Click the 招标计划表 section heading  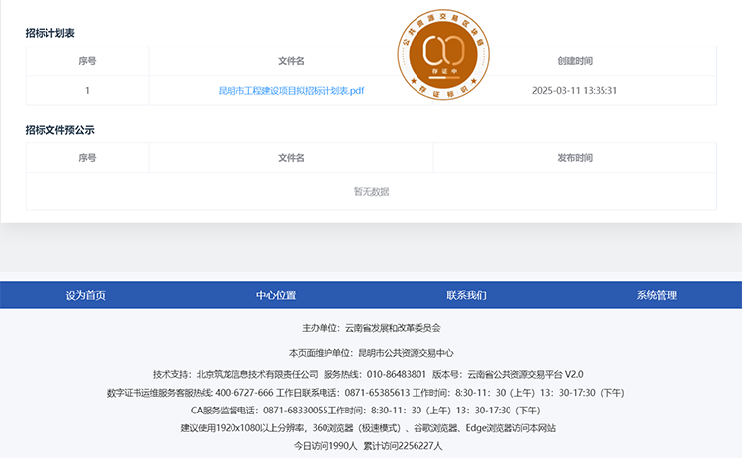coord(50,33)
